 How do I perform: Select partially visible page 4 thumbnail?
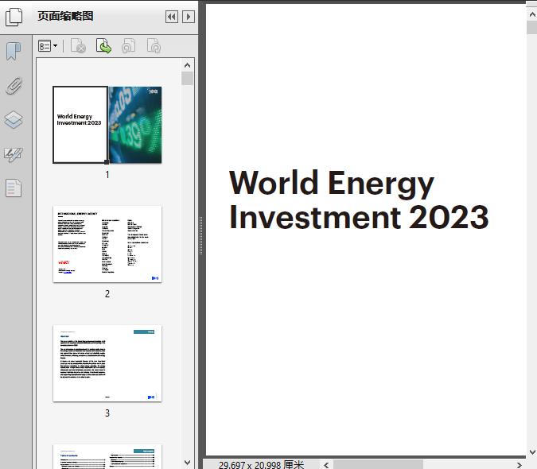coord(107,456)
